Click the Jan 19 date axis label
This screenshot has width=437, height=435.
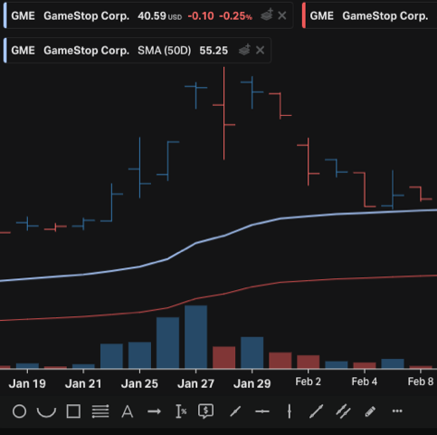click(x=27, y=383)
